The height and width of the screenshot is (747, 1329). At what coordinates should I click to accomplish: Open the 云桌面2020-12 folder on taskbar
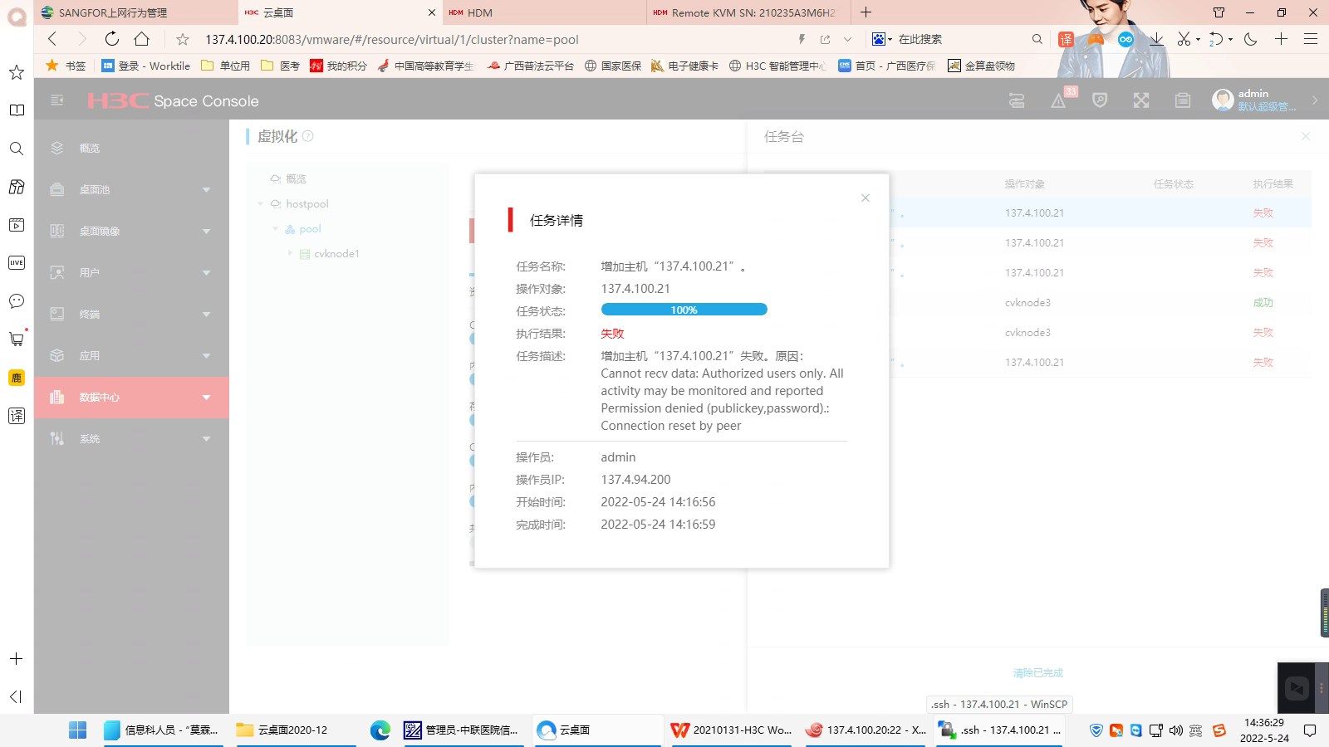coord(297,730)
